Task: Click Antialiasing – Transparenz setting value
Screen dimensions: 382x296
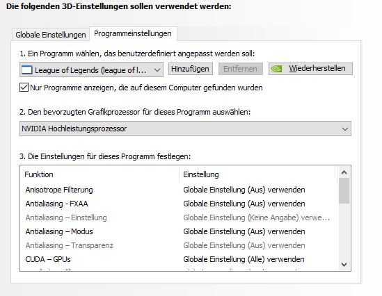Action: pyautogui.click(x=244, y=245)
